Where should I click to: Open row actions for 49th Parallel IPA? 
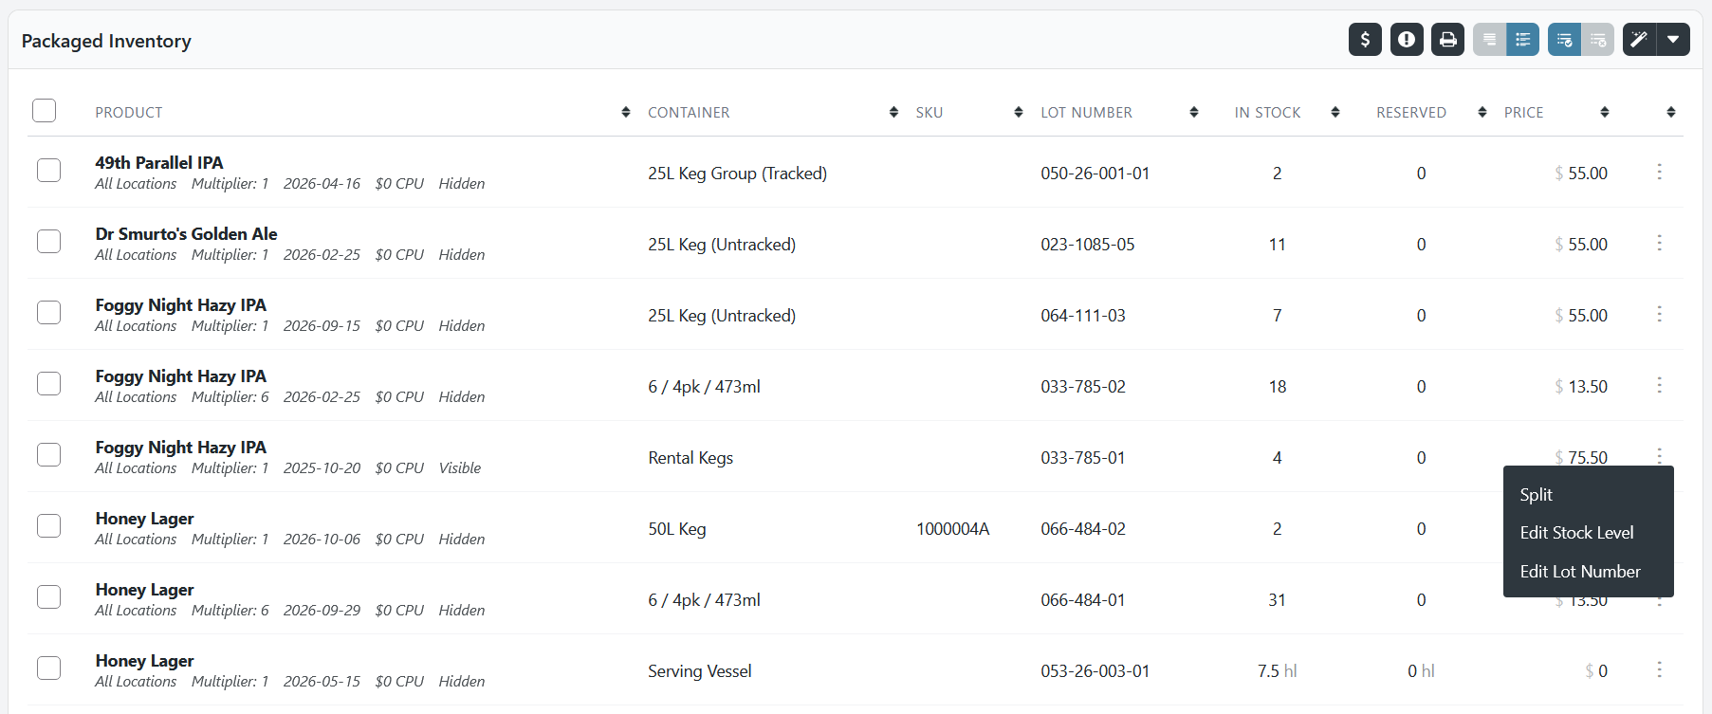click(1659, 172)
